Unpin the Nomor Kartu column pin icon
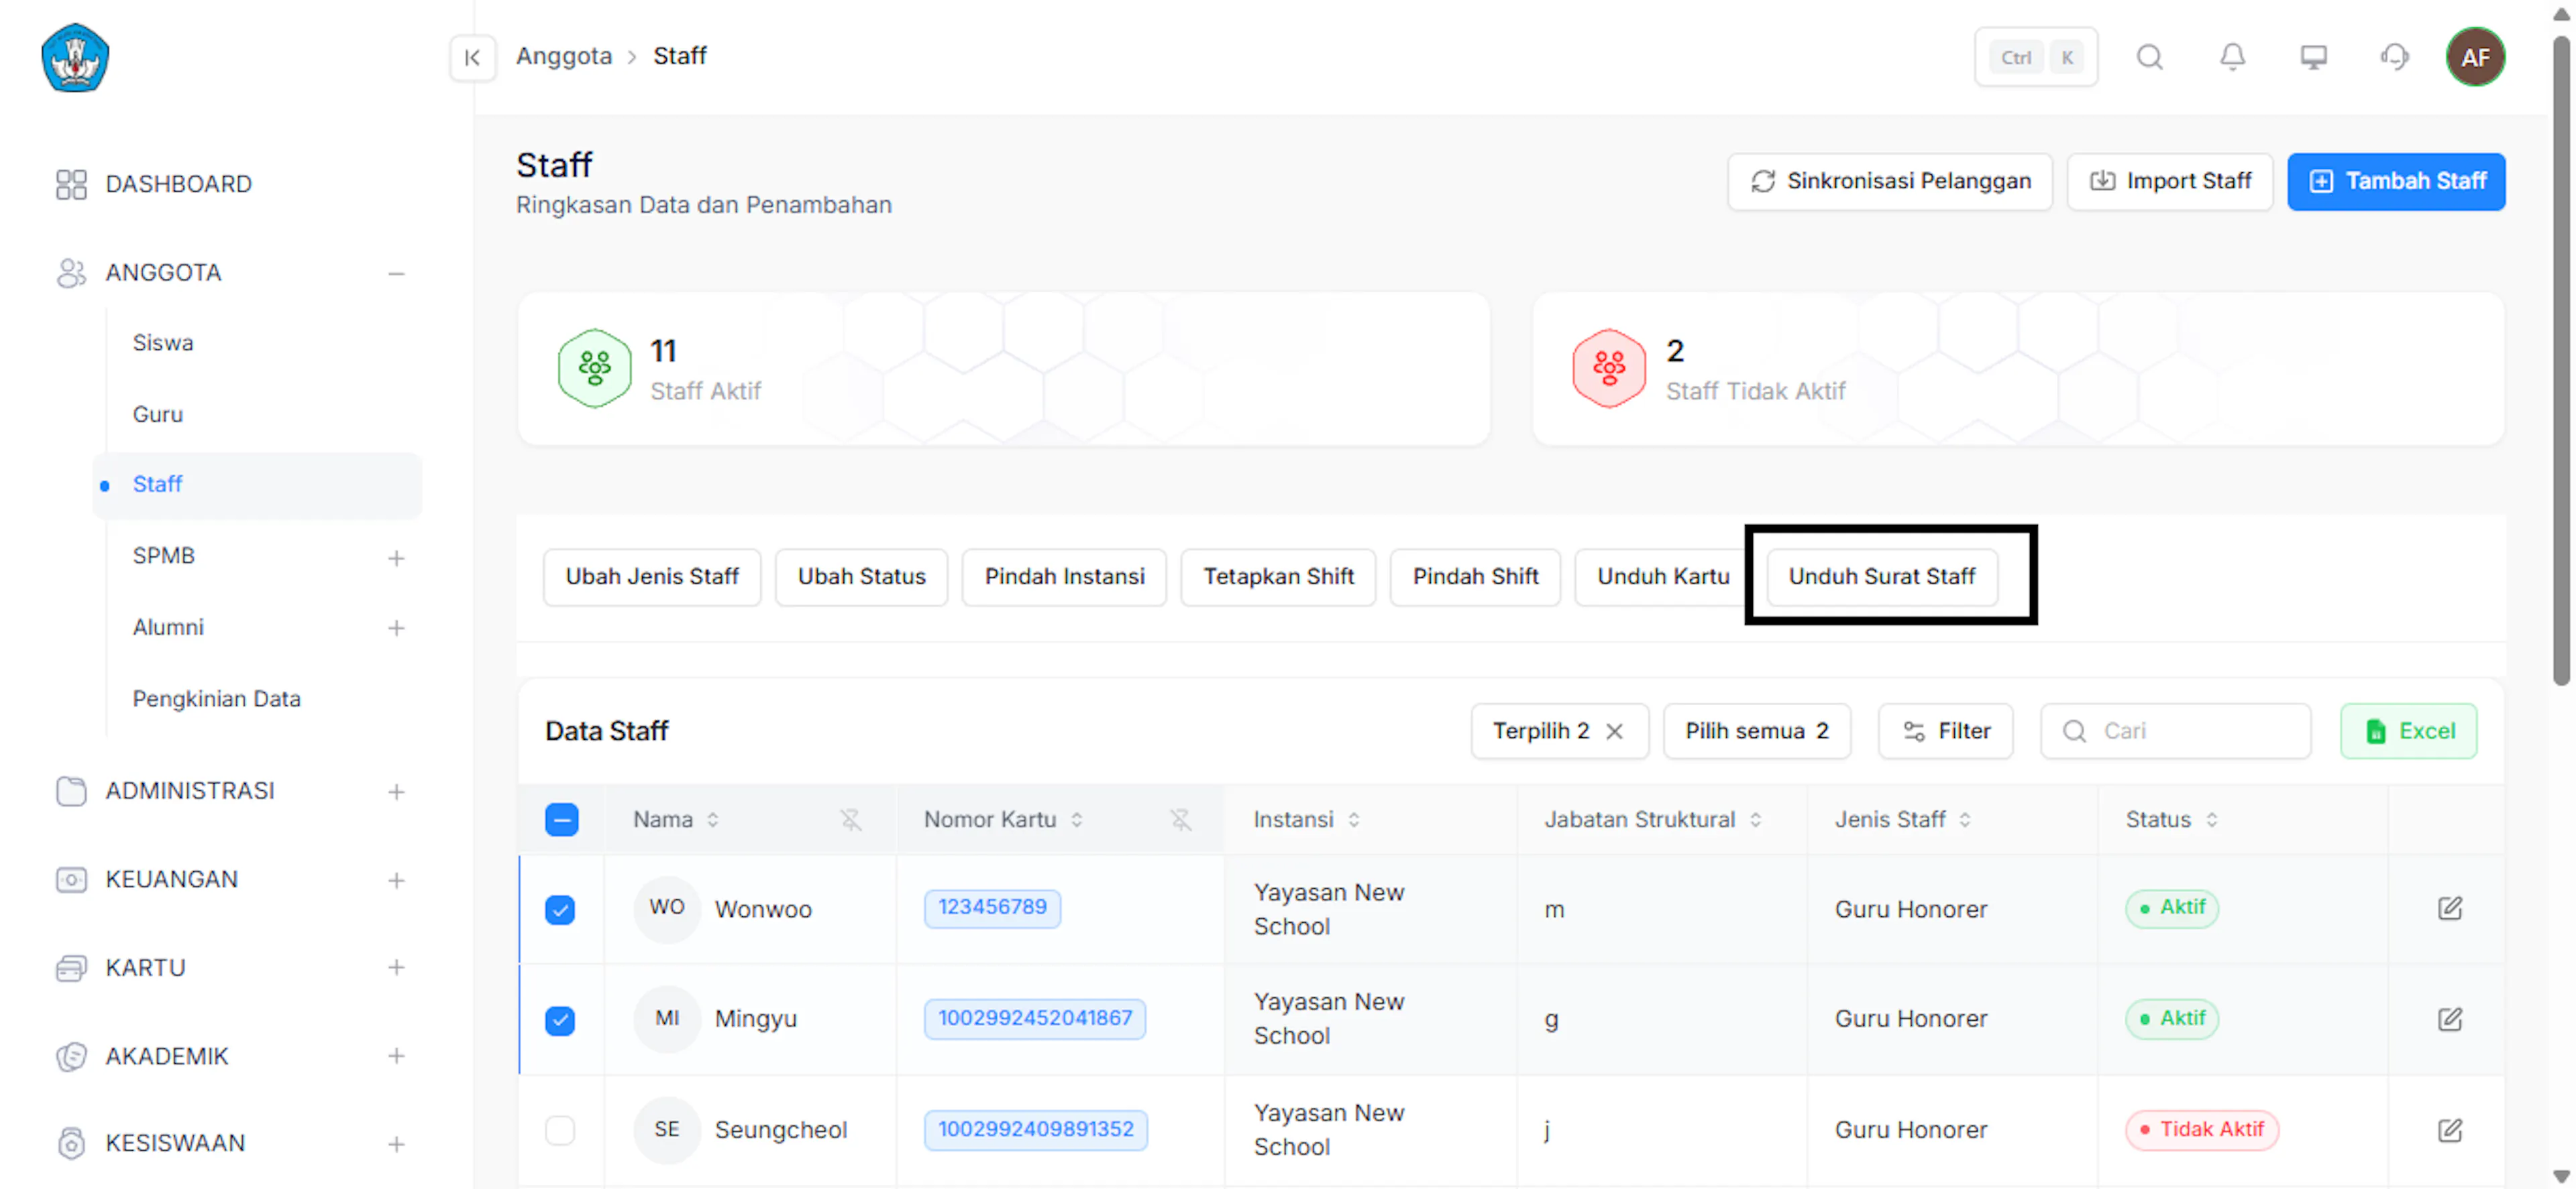 coord(1180,819)
